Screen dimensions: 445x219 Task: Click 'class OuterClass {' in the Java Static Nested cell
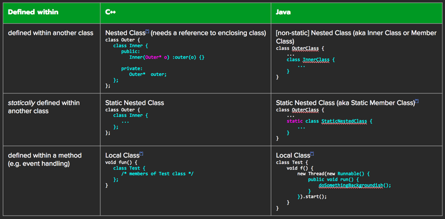coord(300,109)
